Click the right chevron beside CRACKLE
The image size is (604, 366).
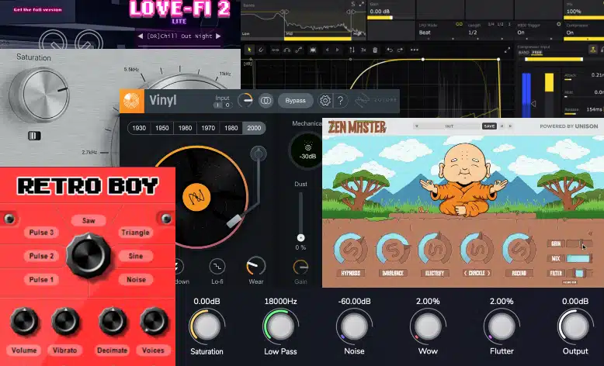pos(489,273)
